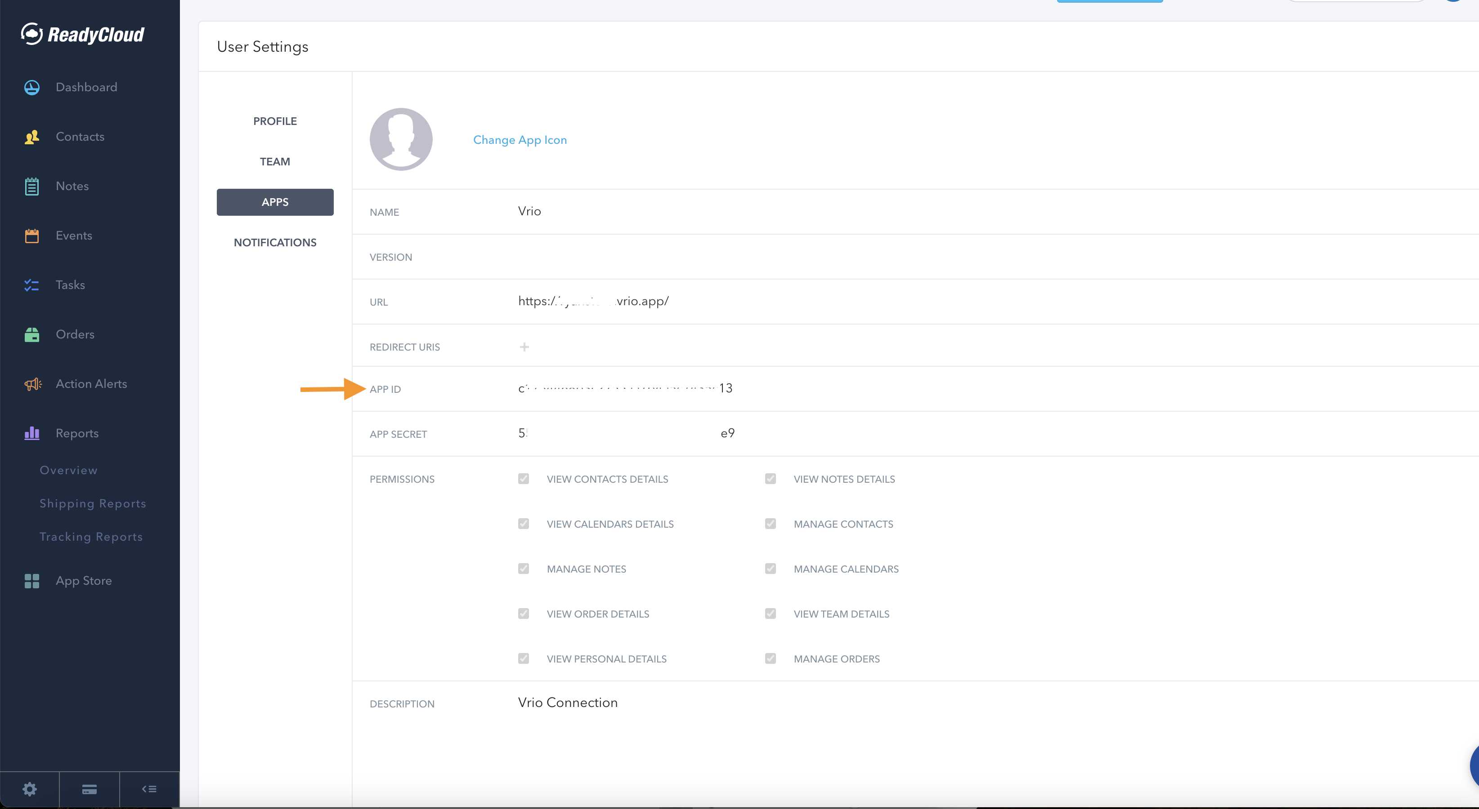Click the URL field value
The width and height of the screenshot is (1479, 809).
(x=593, y=301)
